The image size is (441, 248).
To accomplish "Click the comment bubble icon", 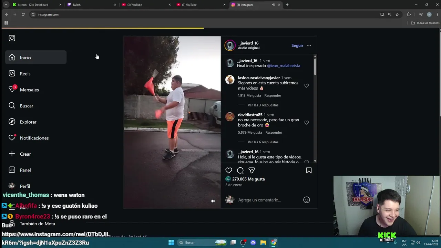I will click(x=240, y=170).
